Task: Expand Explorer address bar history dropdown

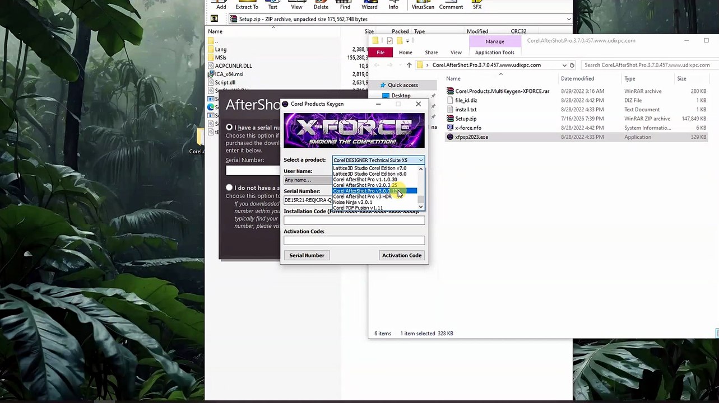Action: (x=563, y=65)
